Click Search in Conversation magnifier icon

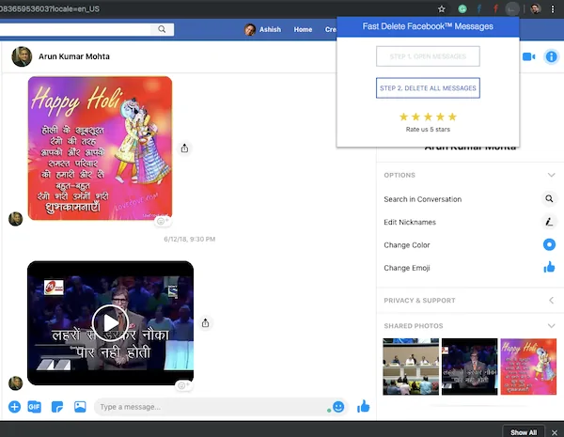(x=549, y=198)
